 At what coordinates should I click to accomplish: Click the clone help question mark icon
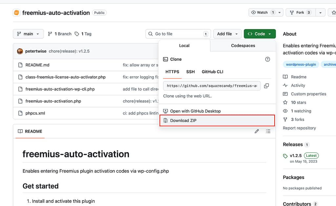coord(267,59)
